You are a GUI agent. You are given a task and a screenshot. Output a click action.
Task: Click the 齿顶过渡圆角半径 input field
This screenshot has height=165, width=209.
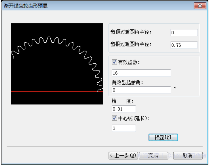tap(184, 32)
